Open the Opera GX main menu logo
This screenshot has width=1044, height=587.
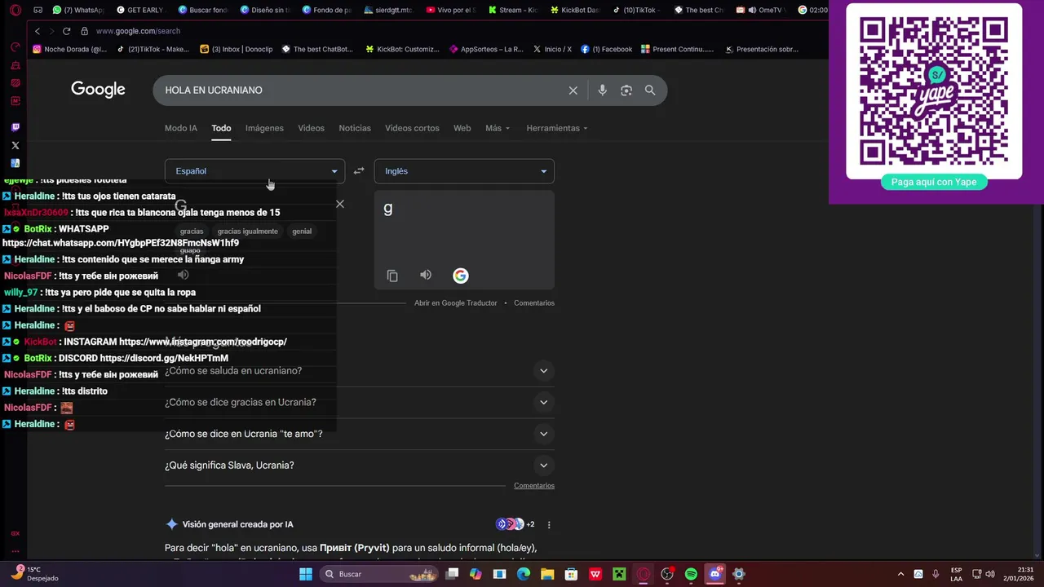coord(15,10)
